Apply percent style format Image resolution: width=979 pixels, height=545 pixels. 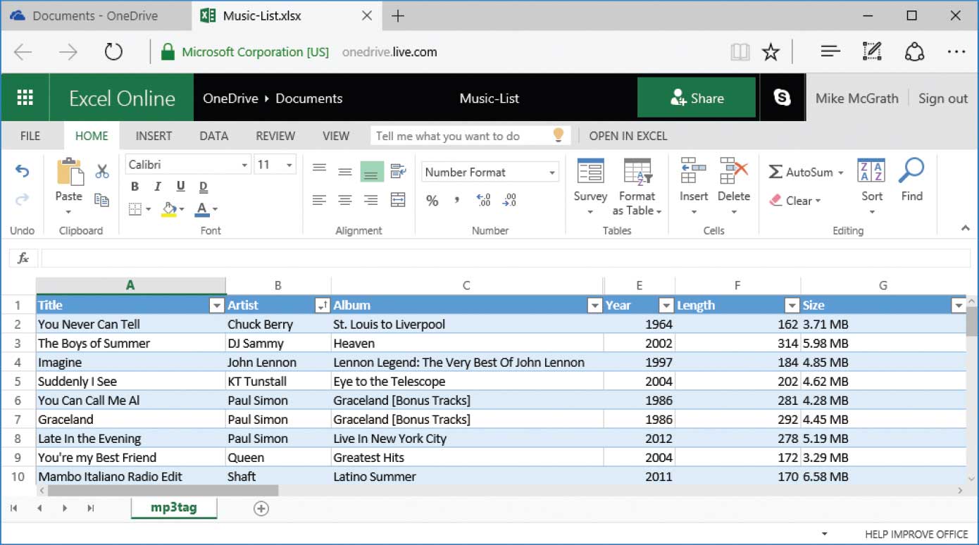pyautogui.click(x=432, y=201)
